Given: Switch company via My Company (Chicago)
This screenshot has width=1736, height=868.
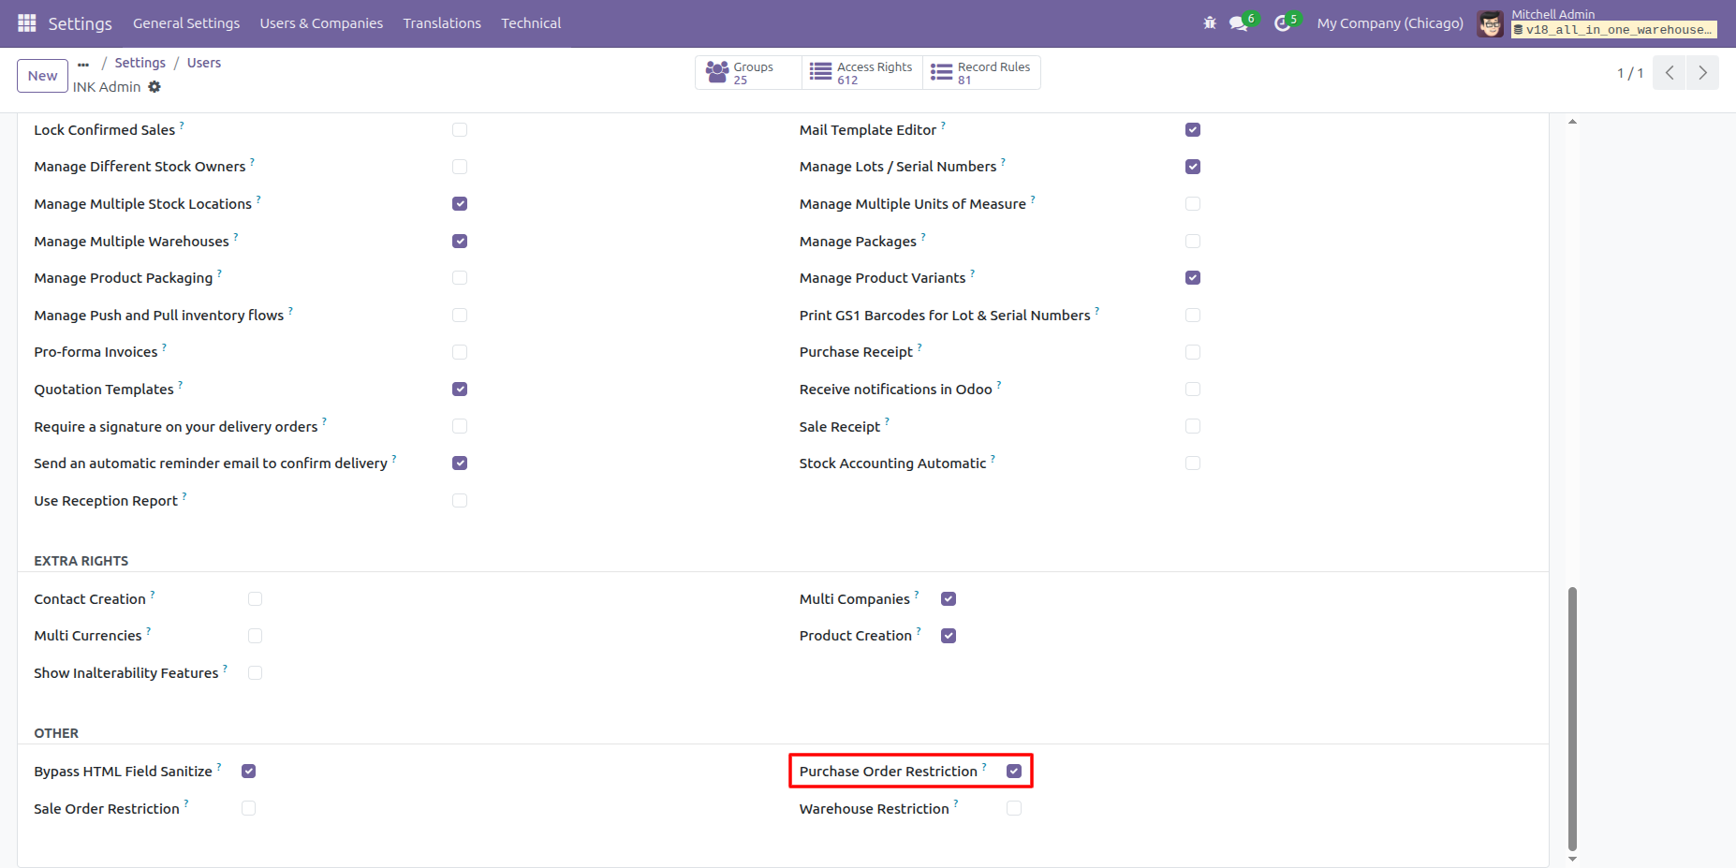Looking at the screenshot, I should coord(1390,23).
